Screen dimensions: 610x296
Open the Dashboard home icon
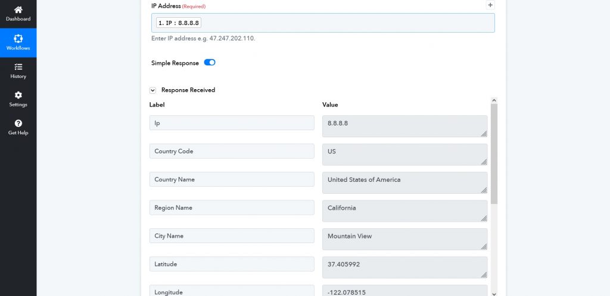(18, 10)
